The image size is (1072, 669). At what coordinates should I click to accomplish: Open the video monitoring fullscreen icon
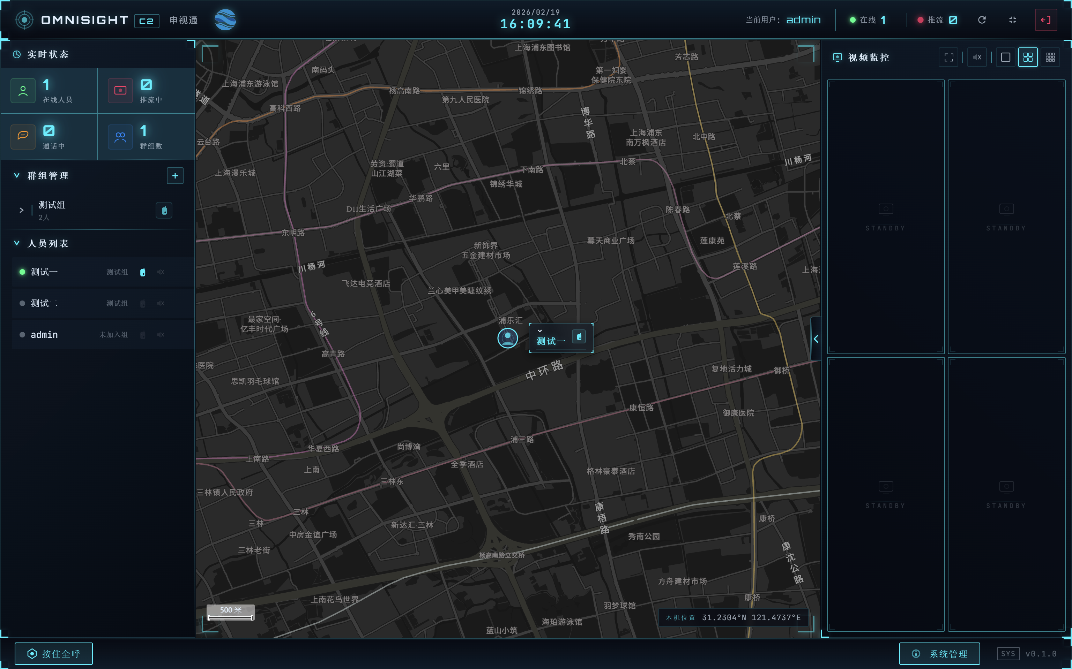(948, 58)
